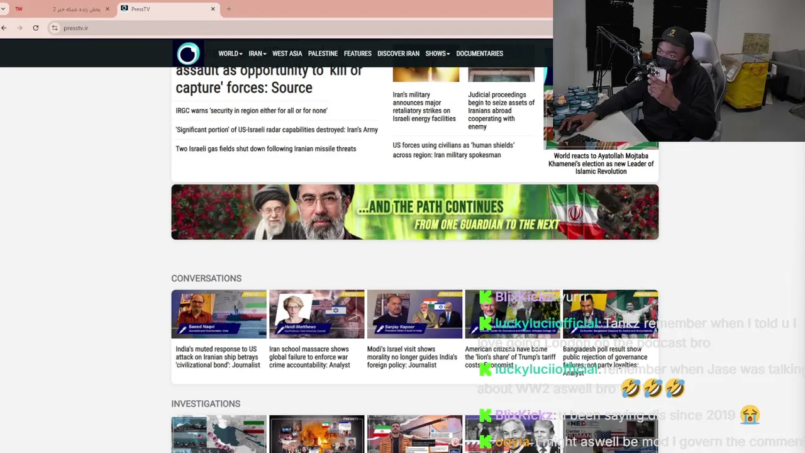Open the Investigations thumbnail showing an explosion
Screen dimensions: 805x453
point(317,434)
